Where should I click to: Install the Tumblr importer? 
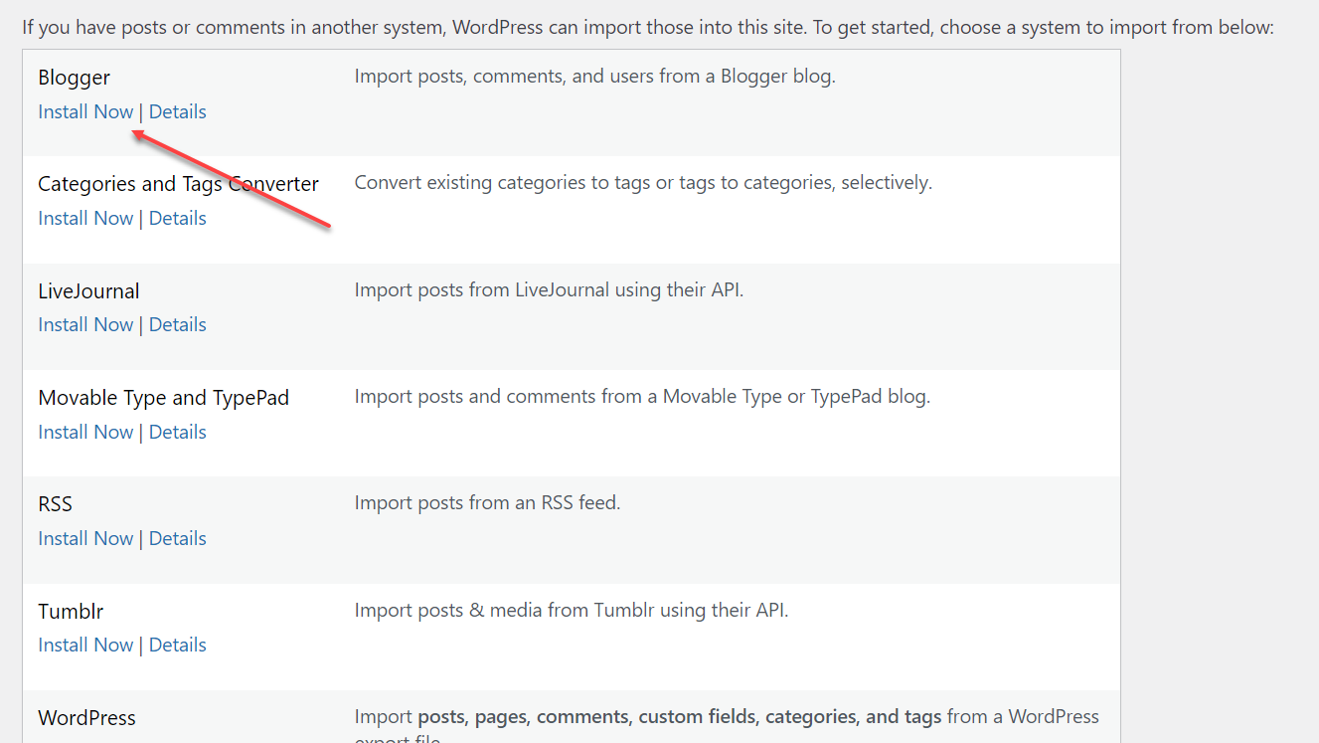[85, 645]
